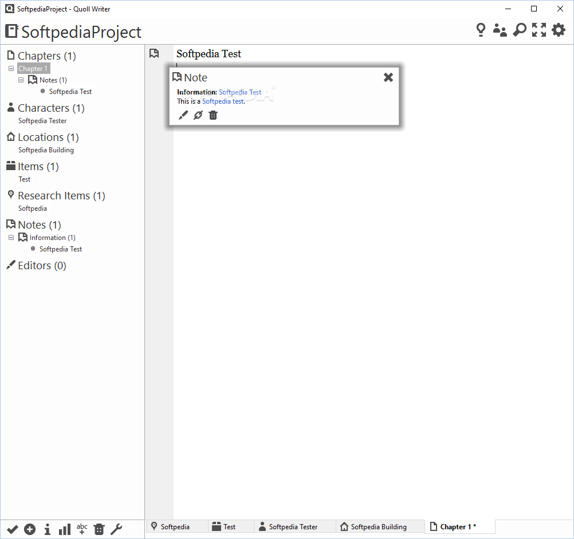Collapse the Chapter 1 tree node
The height and width of the screenshot is (539, 574).
coord(11,68)
